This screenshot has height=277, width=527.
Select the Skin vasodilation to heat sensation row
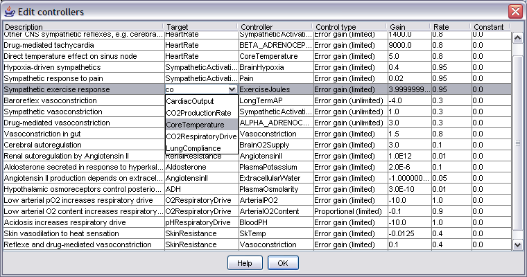tap(83, 233)
